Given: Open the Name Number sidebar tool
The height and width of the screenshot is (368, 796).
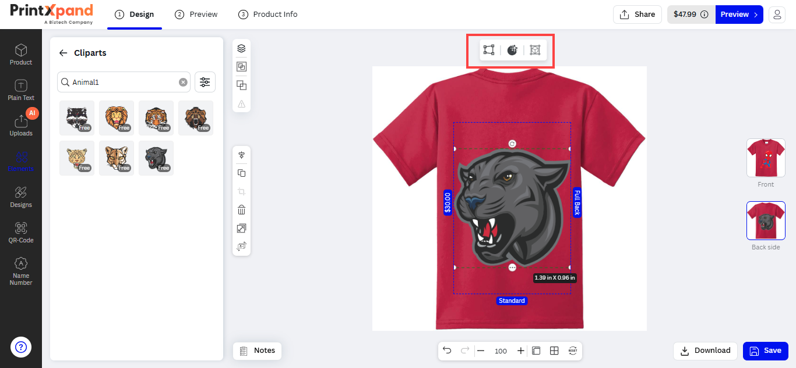Looking at the screenshot, I should pyautogui.click(x=21, y=271).
